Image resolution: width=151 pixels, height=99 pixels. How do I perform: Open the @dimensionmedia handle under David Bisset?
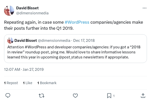coord(32,13)
